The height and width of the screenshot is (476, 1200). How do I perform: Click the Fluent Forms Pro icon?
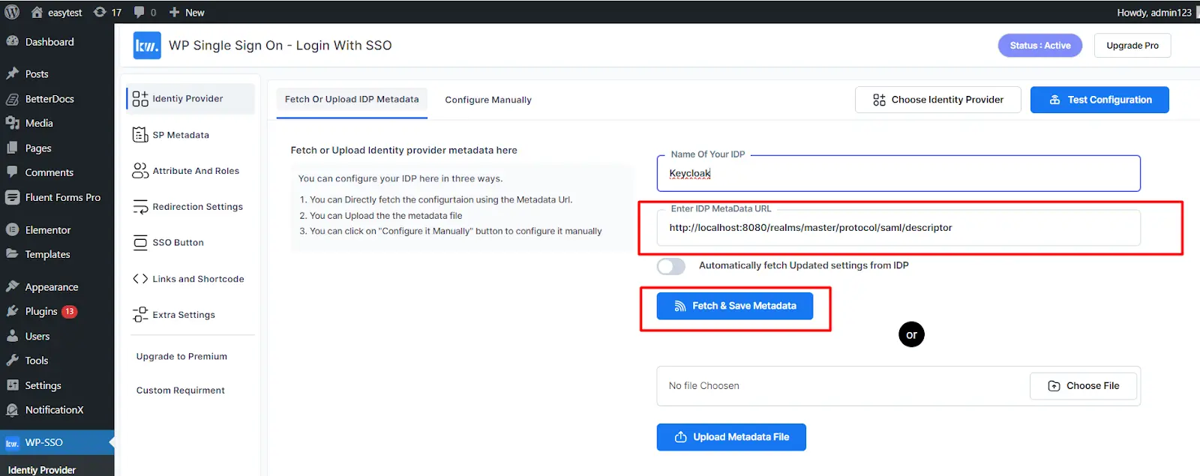(x=12, y=197)
